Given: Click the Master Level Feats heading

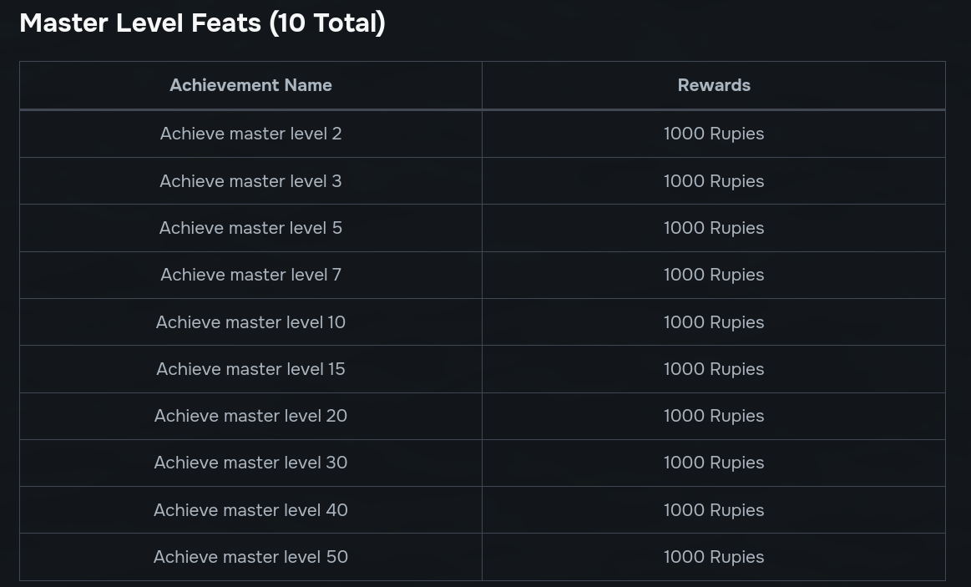Looking at the screenshot, I should tap(203, 23).
